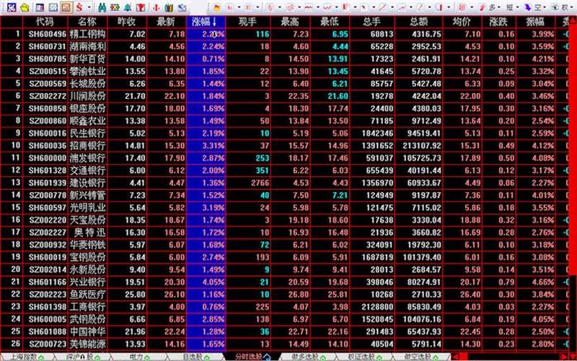The height and width of the screenshot is (361, 577).
Task: Switch to the 做空选股 tab
Action: coord(423,357)
